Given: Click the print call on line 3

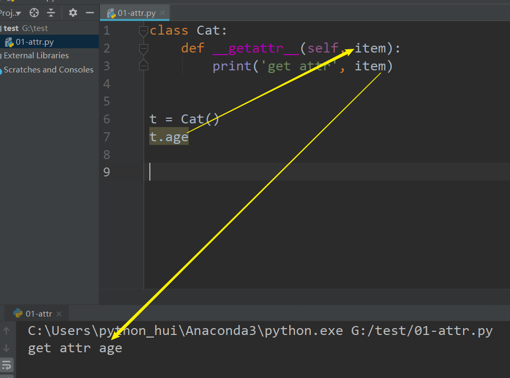Looking at the screenshot, I should tap(231, 66).
